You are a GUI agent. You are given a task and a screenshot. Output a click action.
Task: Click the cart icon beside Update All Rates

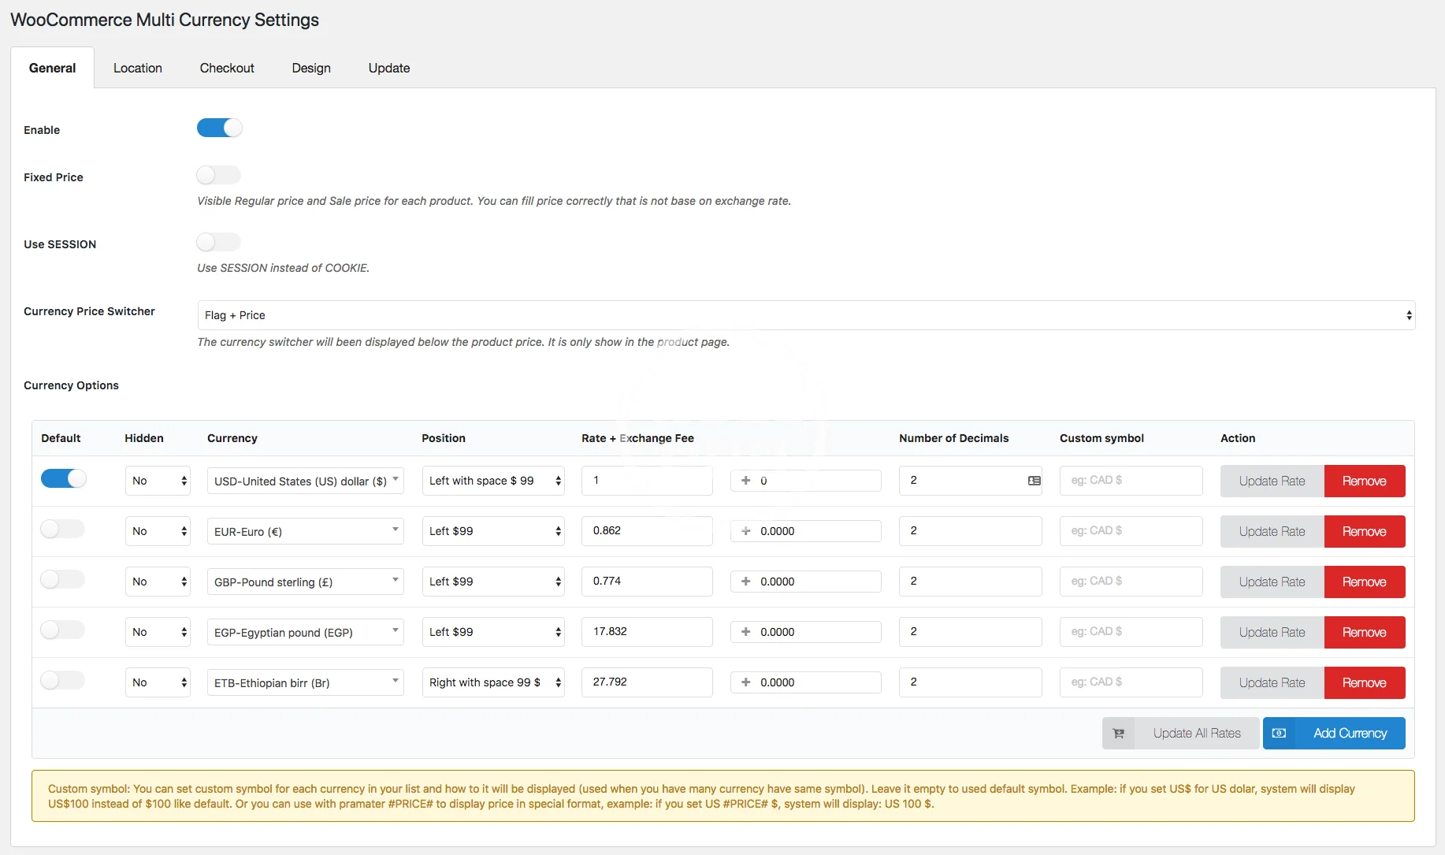tap(1118, 734)
